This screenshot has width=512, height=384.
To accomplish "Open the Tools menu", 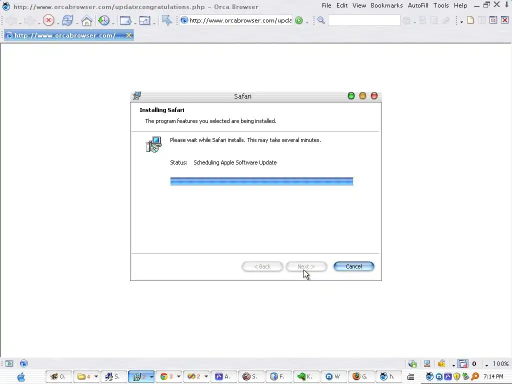I will click(441, 5).
